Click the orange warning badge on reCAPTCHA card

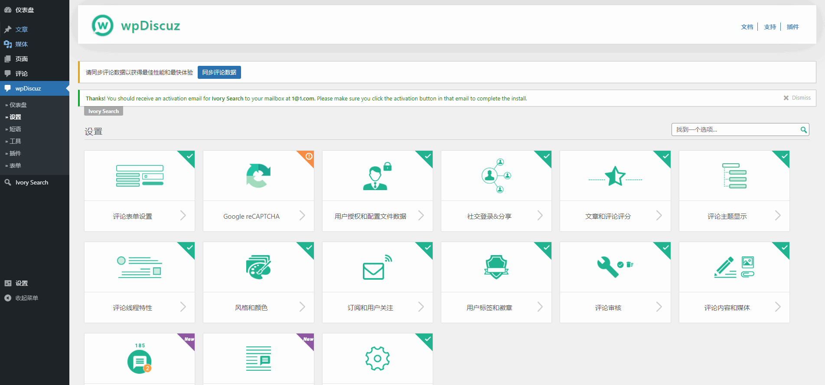(x=309, y=156)
